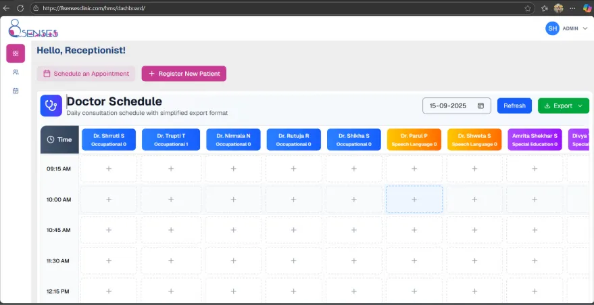Open the calendar icon in sidebar

(16, 91)
